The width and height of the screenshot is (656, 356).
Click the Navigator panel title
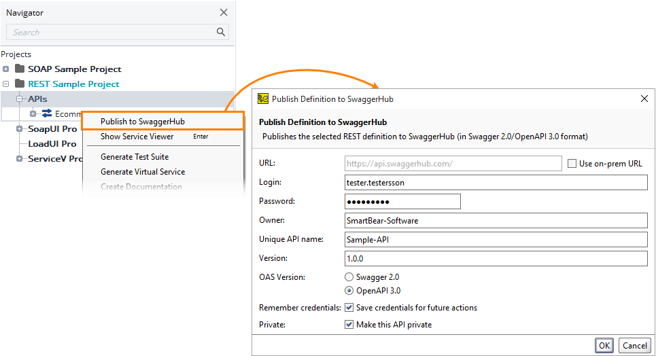click(24, 13)
